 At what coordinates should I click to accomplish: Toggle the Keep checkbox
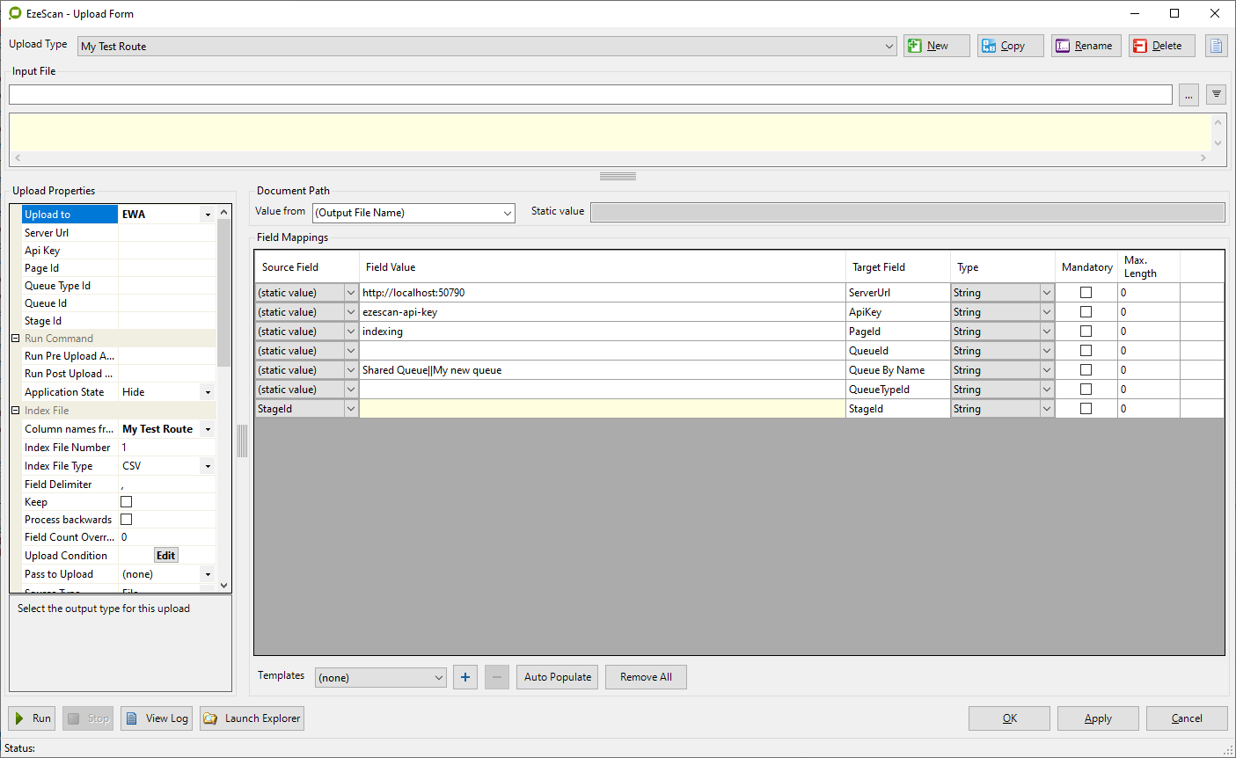pyautogui.click(x=126, y=502)
